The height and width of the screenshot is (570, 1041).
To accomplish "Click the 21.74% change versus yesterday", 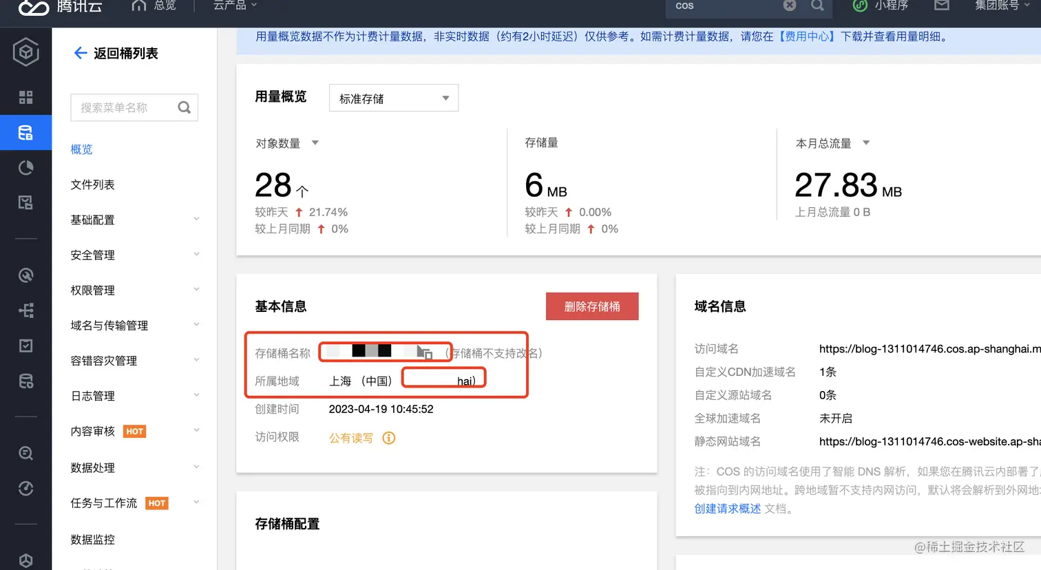I will (328, 212).
